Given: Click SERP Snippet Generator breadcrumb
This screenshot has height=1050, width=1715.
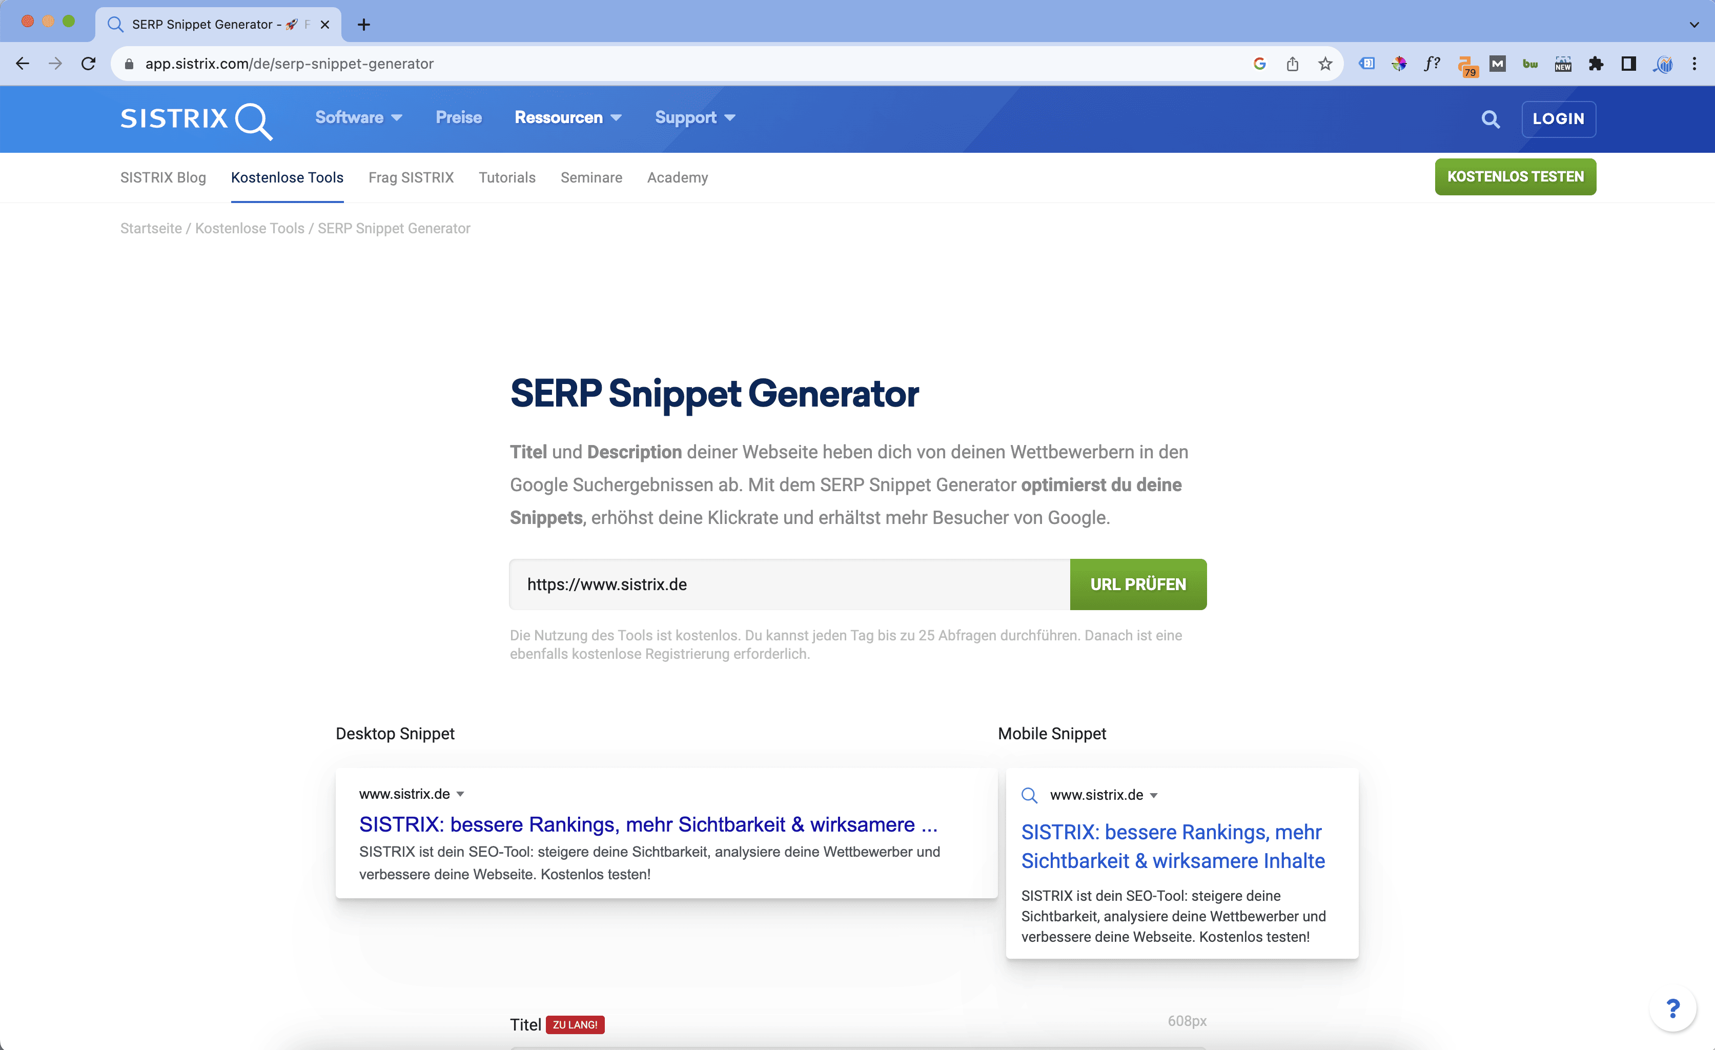Looking at the screenshot, I should click(x=394, y=228).
